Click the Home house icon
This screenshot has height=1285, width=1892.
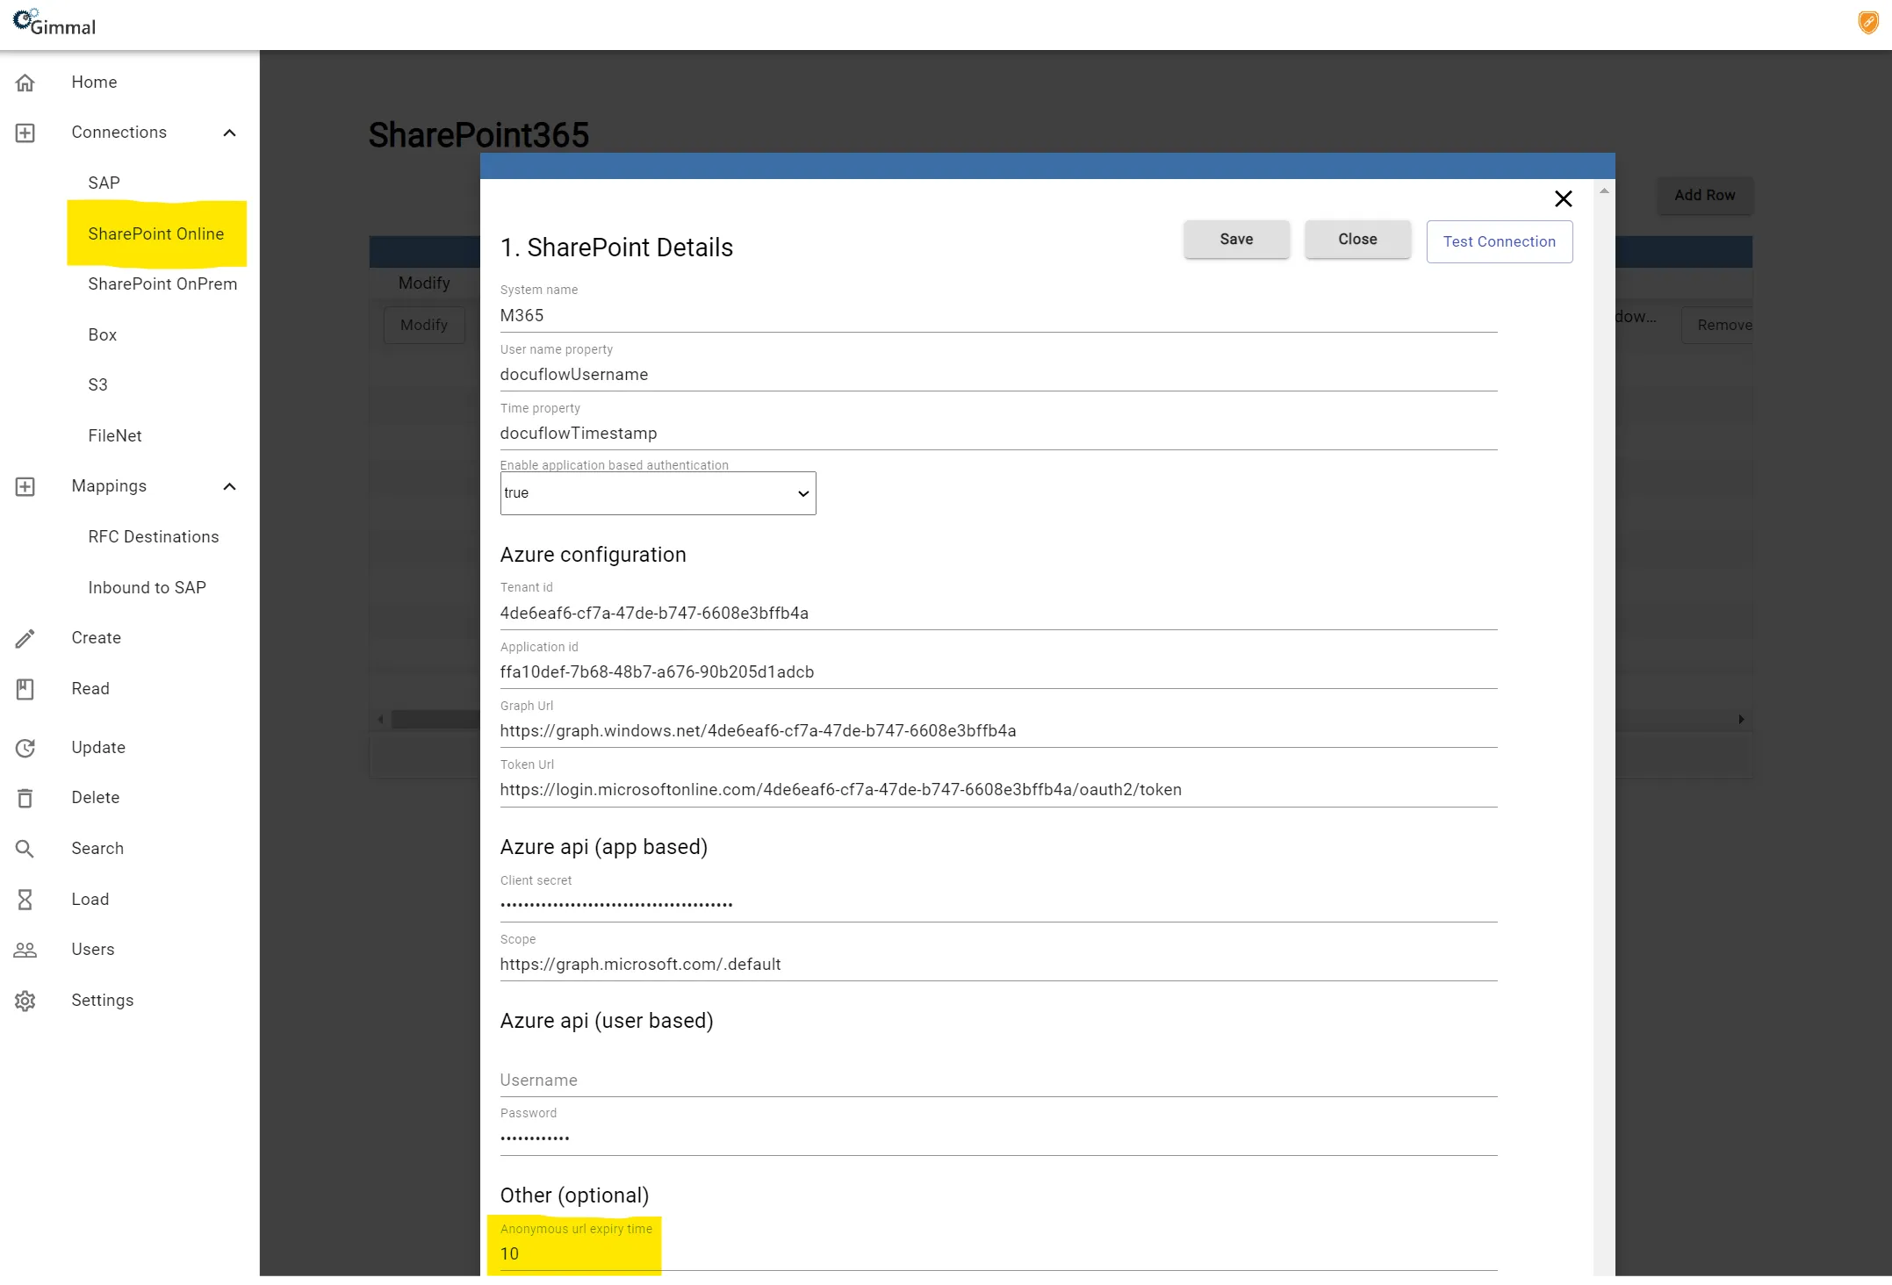point(25,83)
